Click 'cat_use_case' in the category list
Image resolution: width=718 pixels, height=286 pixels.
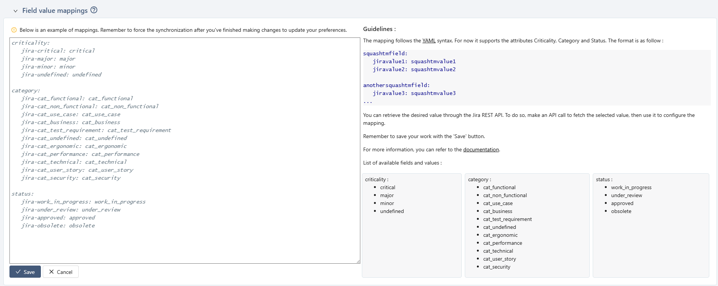(x=498, y=203)
